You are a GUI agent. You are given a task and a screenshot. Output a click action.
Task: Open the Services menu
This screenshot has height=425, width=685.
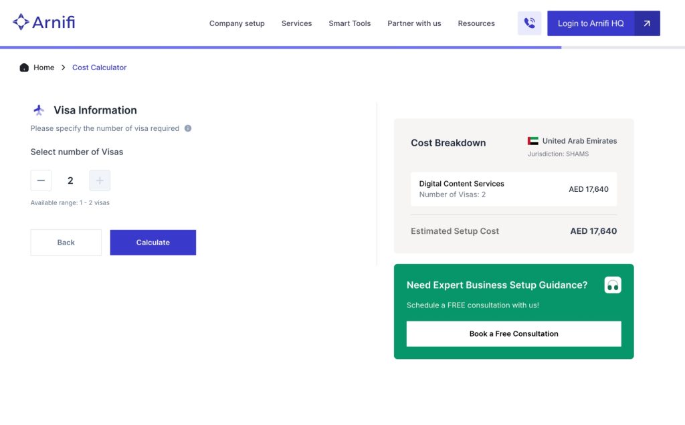point(296,23)
